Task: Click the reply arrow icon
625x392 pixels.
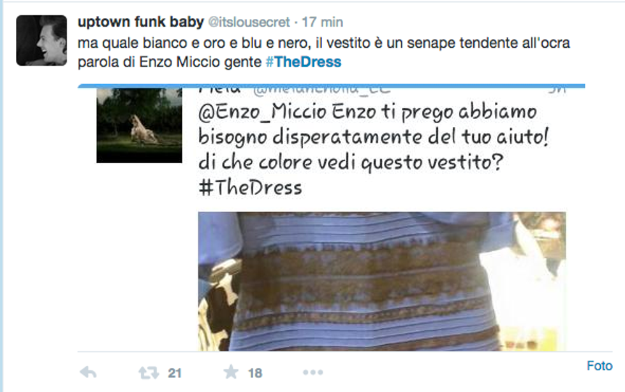Action: 88,372
